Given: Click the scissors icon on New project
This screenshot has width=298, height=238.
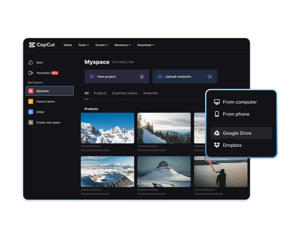Looking at the screenshot, I should [92, 76].
